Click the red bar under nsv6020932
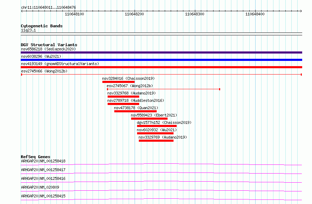 coord(155,133)
